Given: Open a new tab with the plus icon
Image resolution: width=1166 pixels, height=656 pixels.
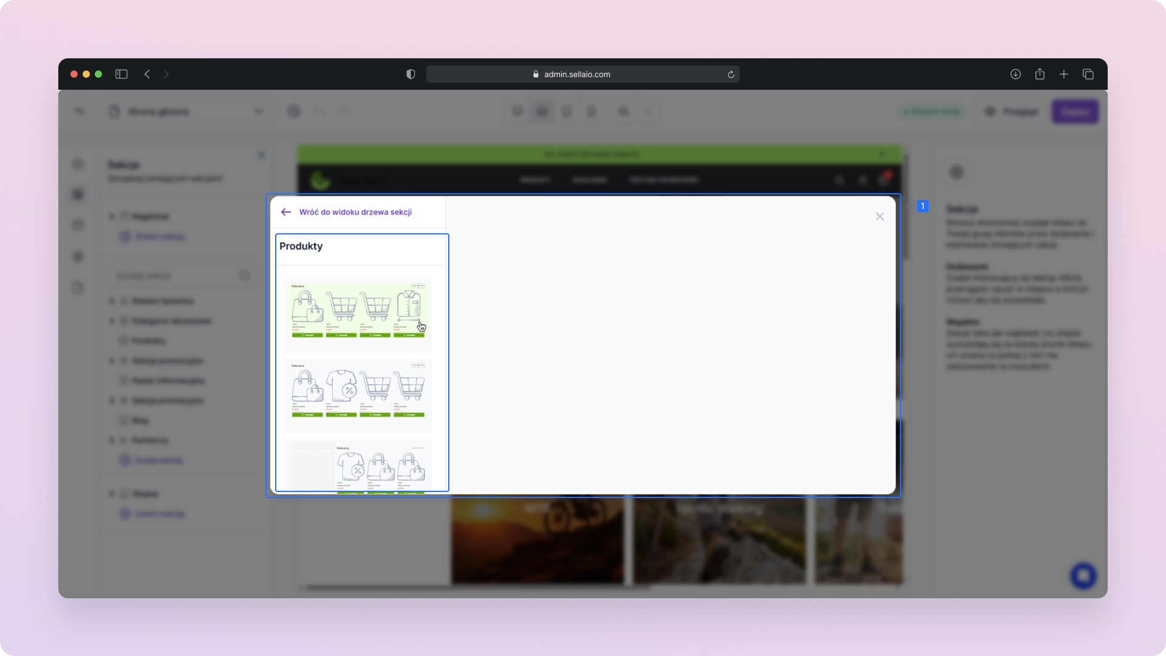Looking at the screenshot, I should [x=1064, y=74].
